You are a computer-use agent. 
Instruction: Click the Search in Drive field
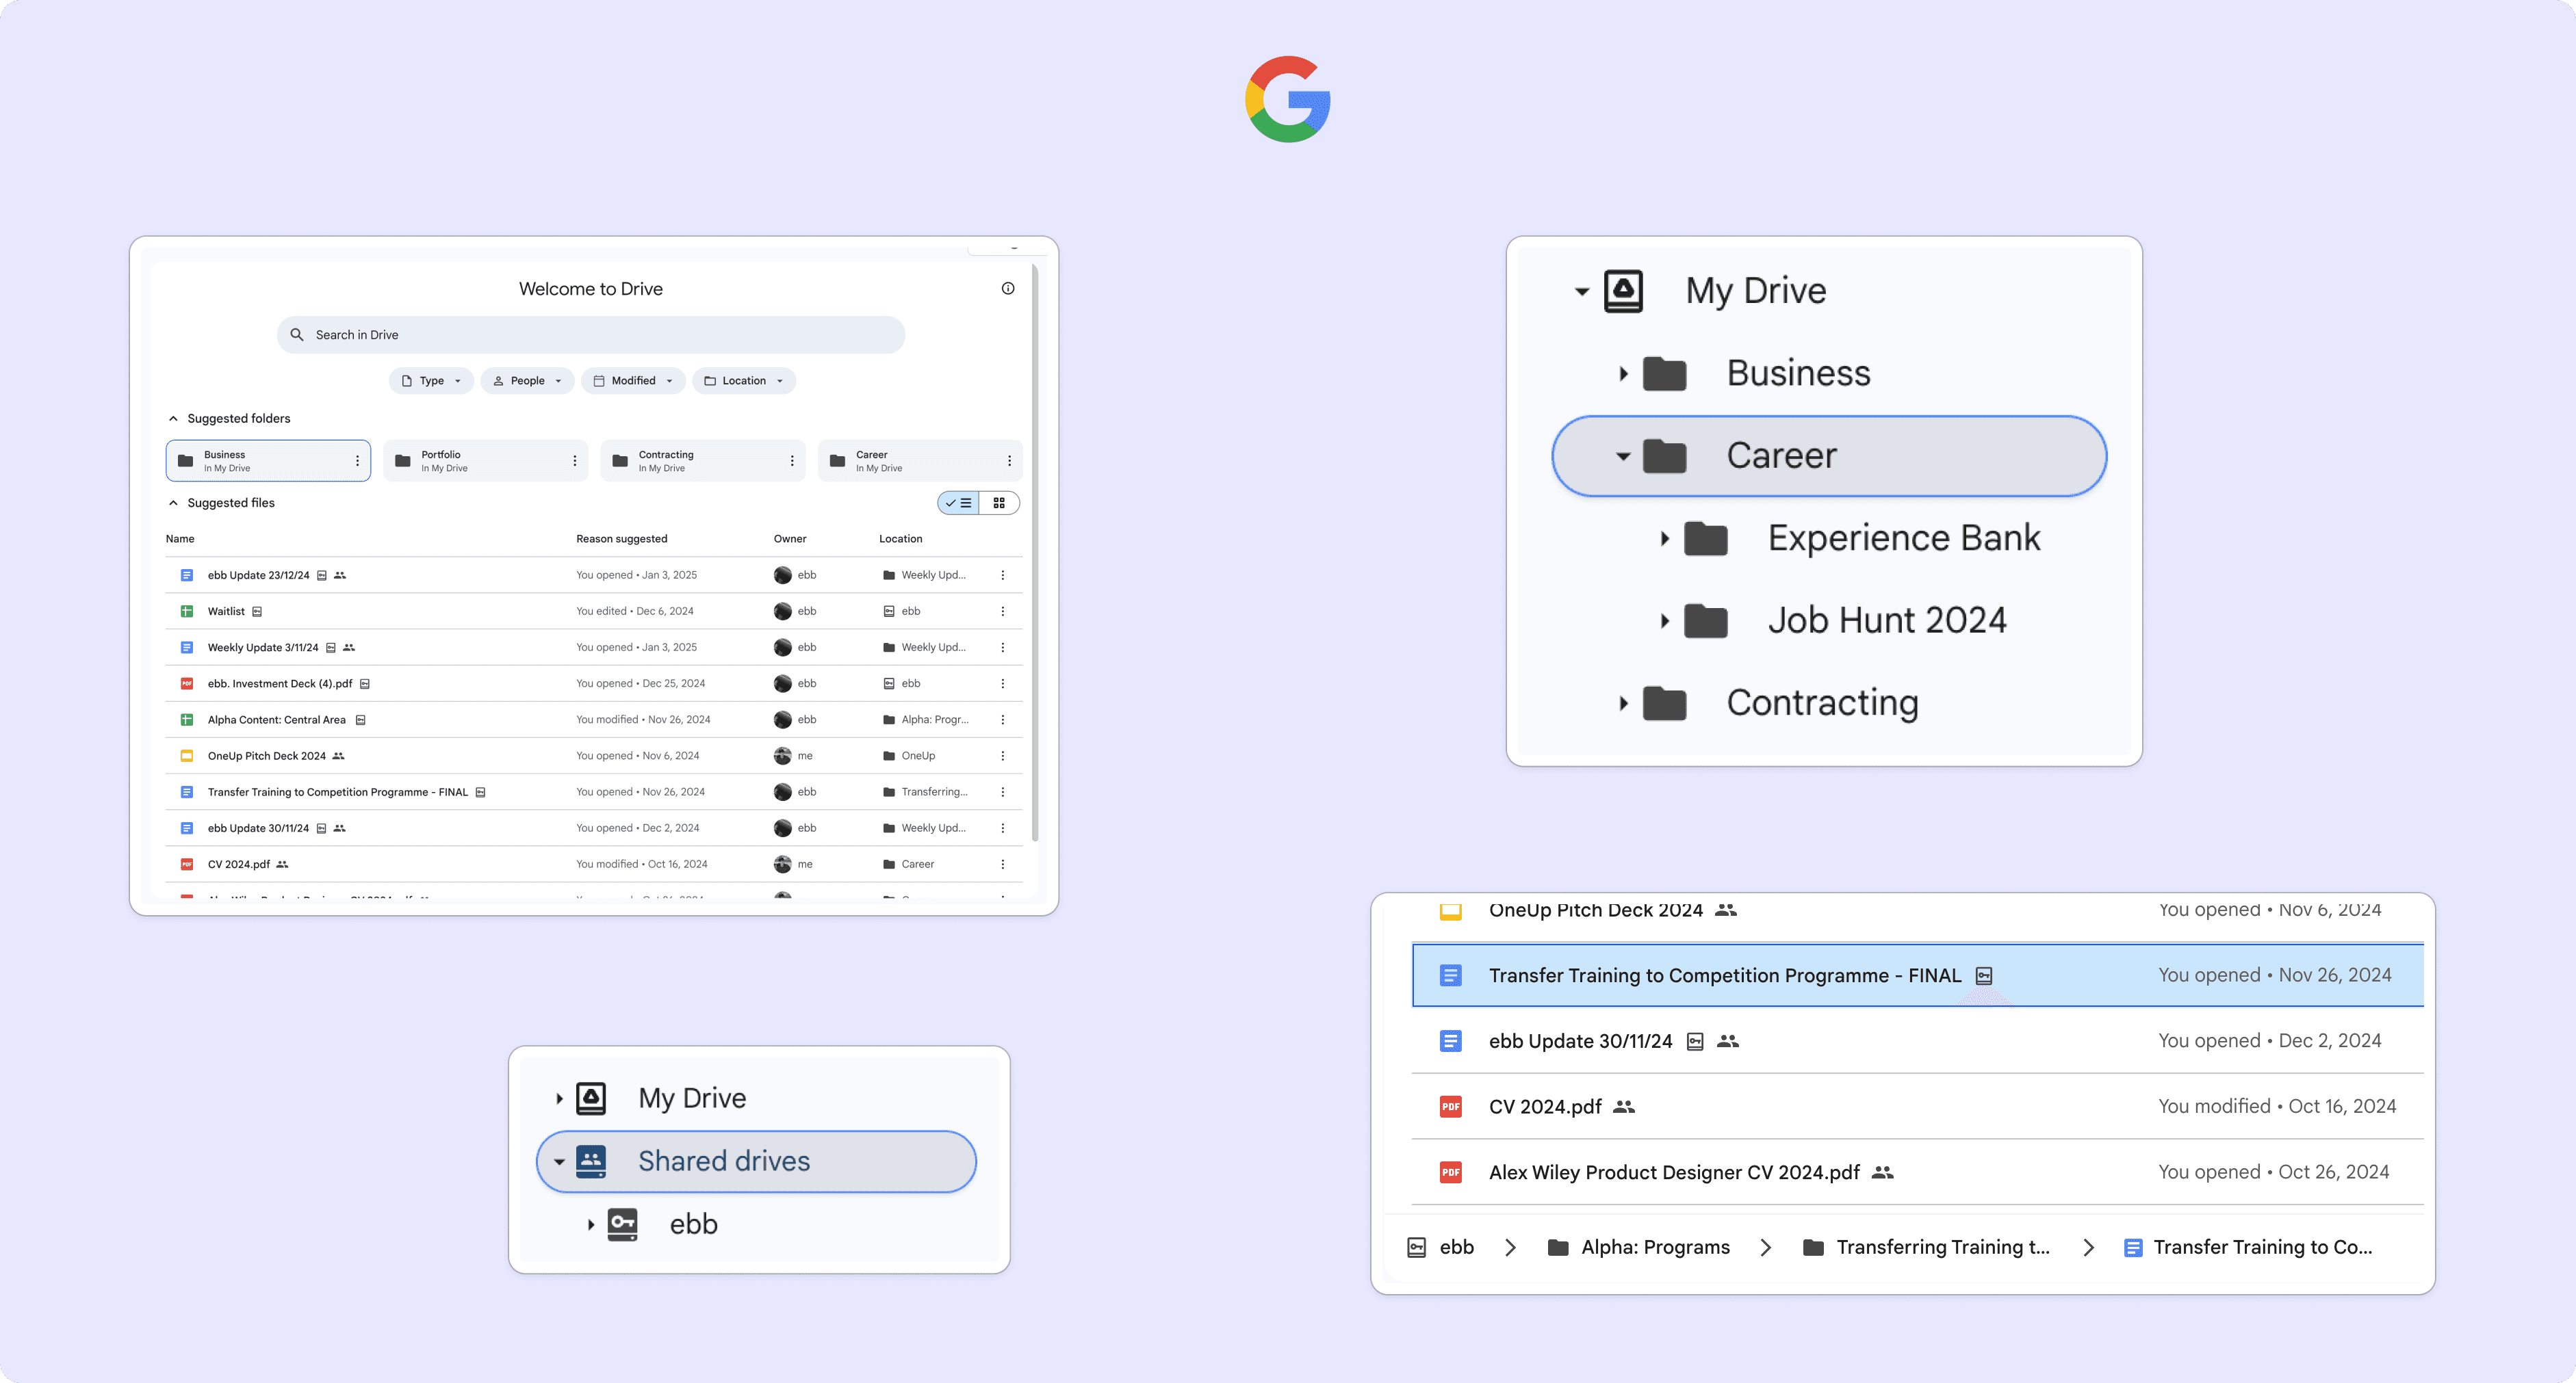pyautogui.click(x=591, y=334)
